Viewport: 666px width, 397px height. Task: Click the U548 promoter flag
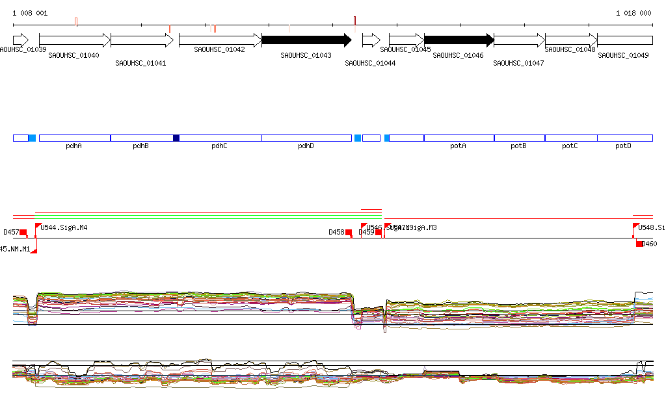(636, 226)
